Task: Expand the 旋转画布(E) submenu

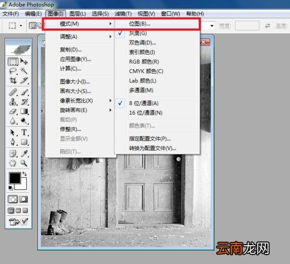Action: point(80,110)
